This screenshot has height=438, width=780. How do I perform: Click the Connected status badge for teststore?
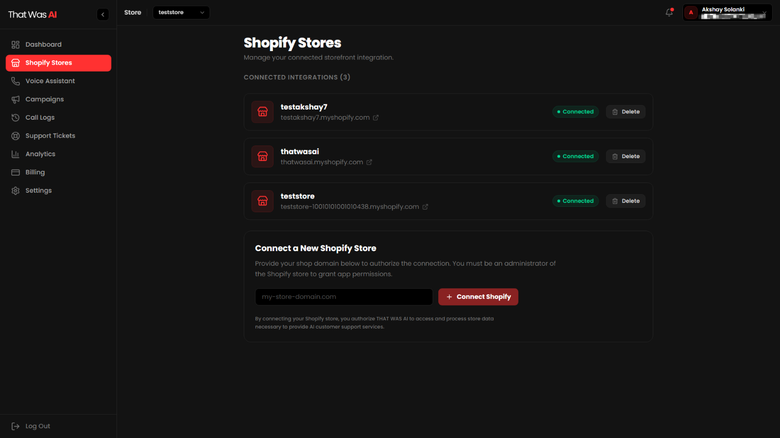point(575,201)
